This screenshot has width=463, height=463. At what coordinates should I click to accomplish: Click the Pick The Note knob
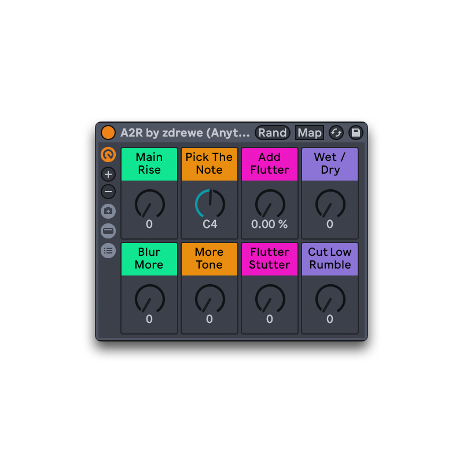point(210,204)
